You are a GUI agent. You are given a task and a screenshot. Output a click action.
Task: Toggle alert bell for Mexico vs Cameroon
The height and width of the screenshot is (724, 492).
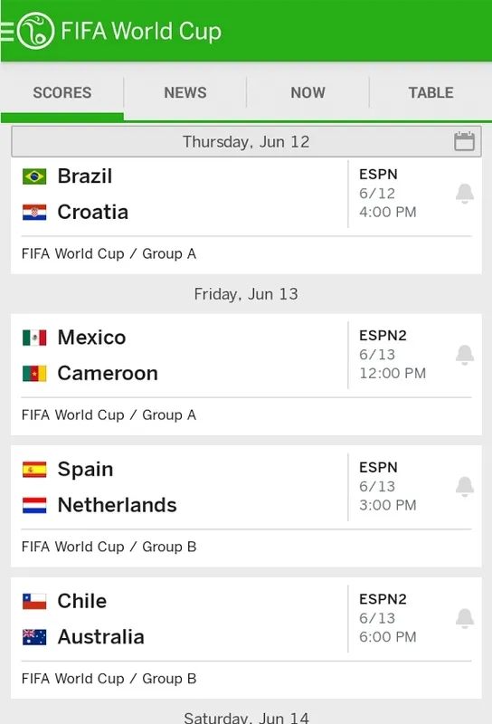(x=465, y=355)
